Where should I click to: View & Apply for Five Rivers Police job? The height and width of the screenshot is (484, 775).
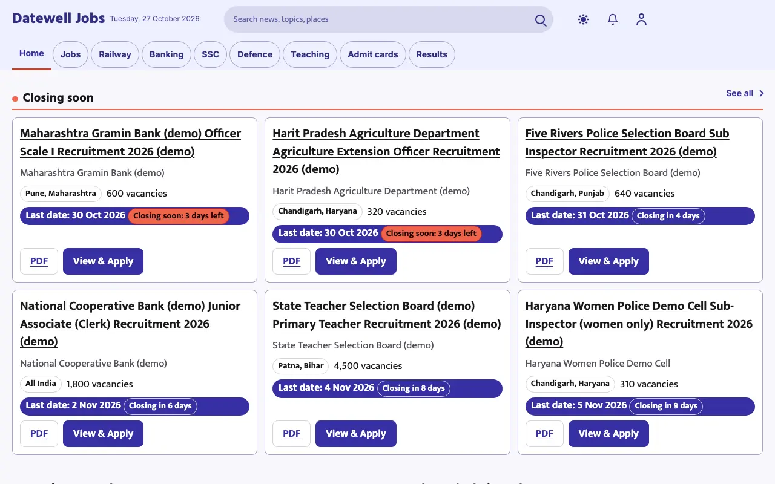(608, 261)
